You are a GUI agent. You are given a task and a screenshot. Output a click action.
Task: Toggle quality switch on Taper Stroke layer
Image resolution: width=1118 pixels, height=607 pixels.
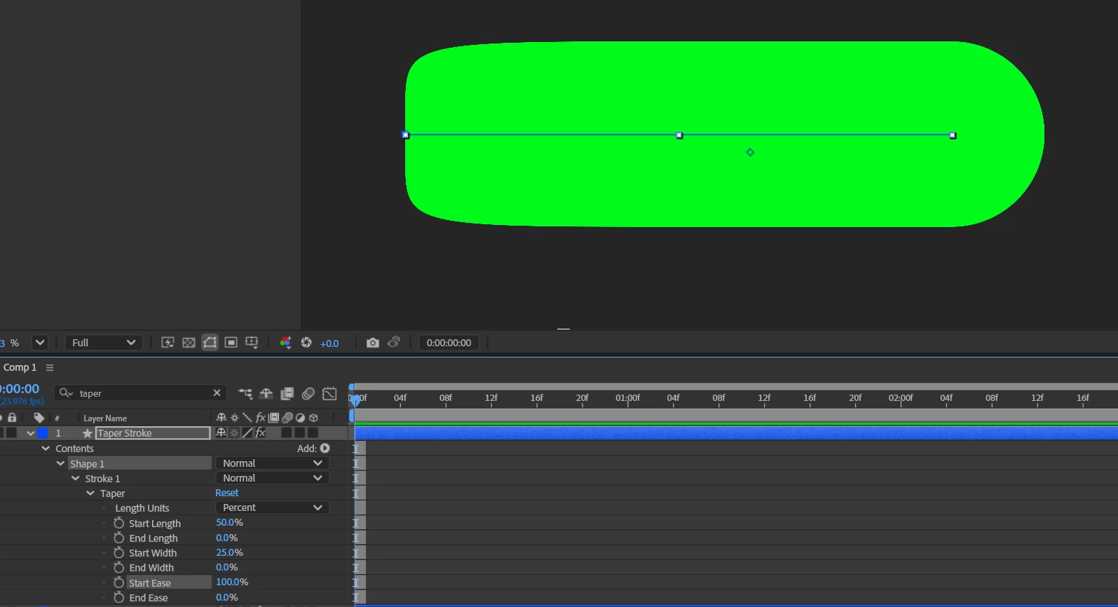pyautogui.click(x=247, y=433)
